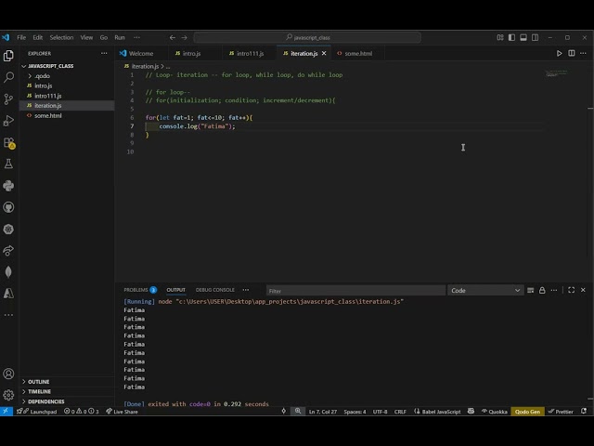Switch to the PROBLEMS panel tab

(x=140, y=290)
